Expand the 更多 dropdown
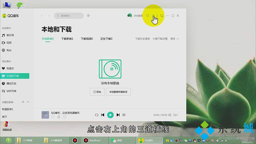This screenshot has width=256, height=144. click(175, 39)
